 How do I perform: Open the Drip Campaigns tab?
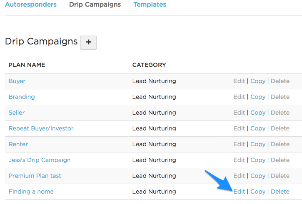[x=95, y=5]
